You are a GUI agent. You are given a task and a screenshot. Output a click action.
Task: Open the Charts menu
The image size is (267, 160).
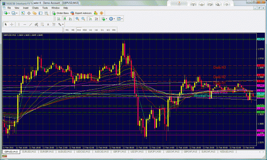[35, 8]
